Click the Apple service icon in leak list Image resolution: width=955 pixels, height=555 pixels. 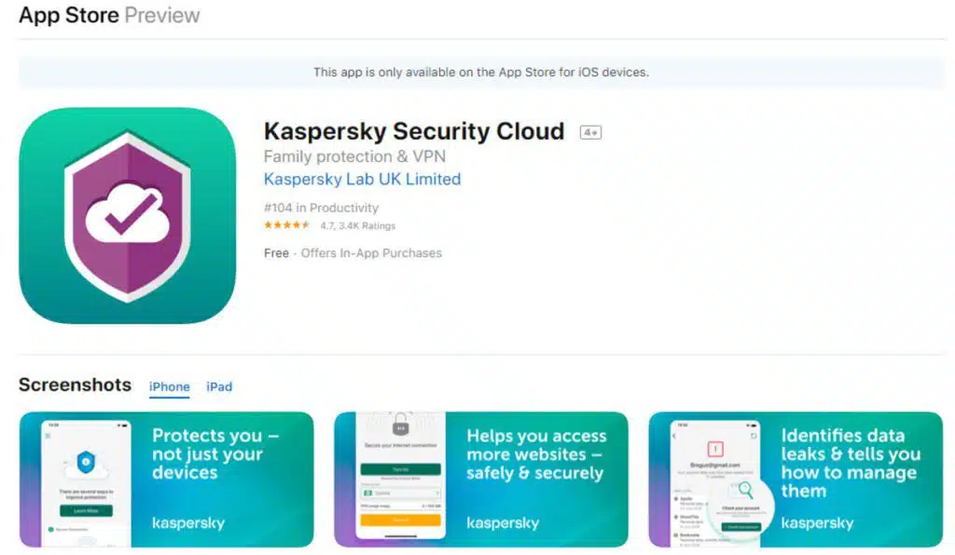pos(676,498)
